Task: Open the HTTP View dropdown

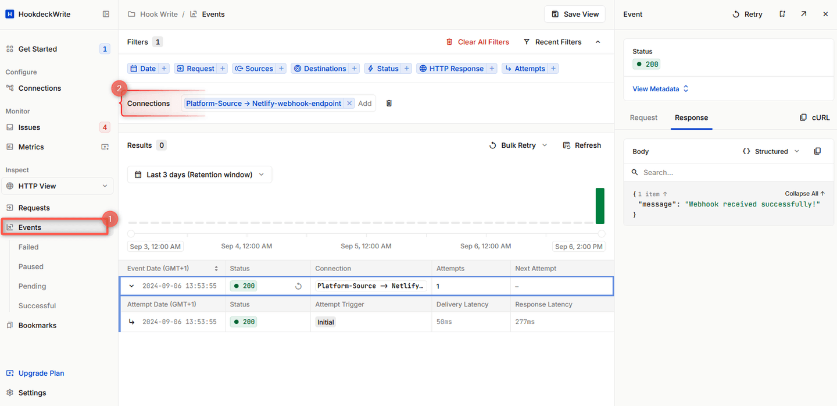Action: coord(57,186)
